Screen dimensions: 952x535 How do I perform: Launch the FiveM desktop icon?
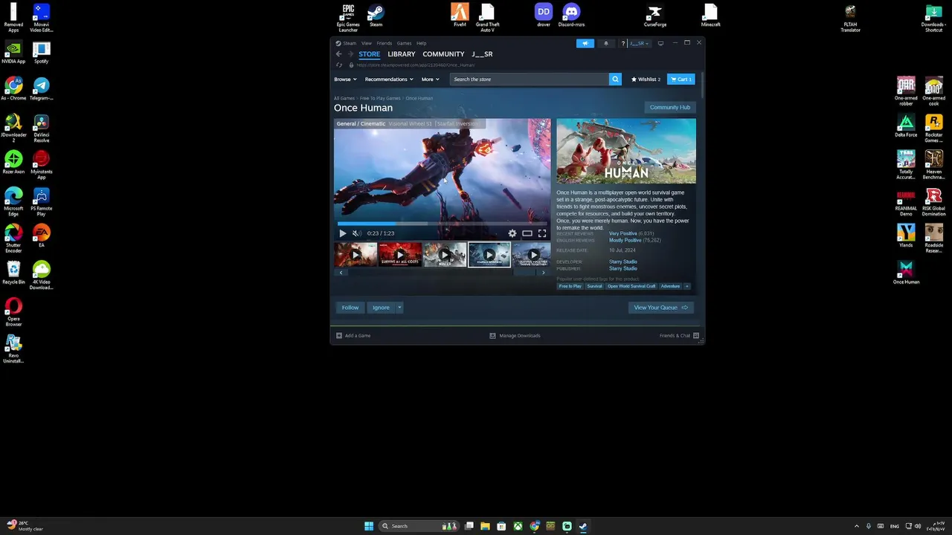click(x=460, y=16)
